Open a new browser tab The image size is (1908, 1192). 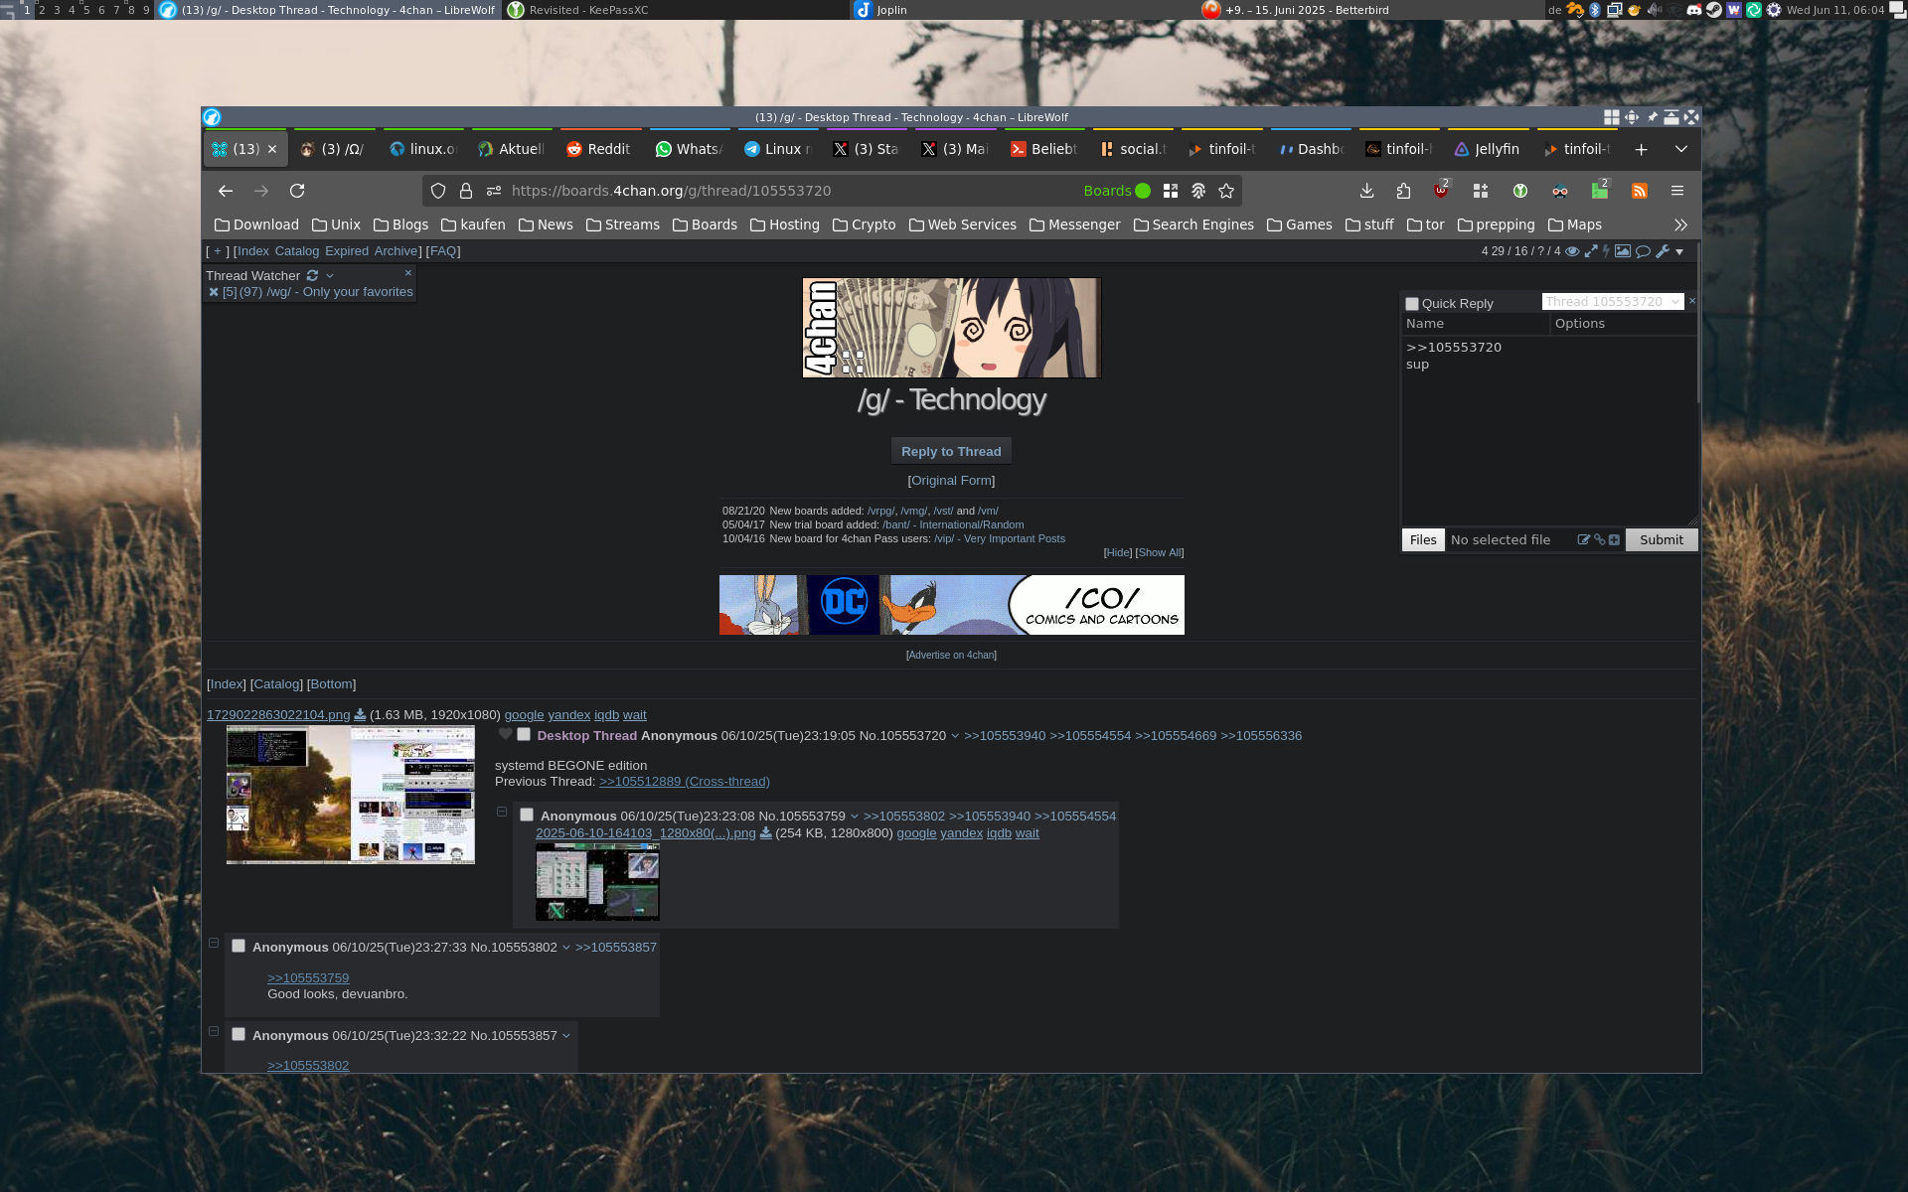tap(1641, 149)
